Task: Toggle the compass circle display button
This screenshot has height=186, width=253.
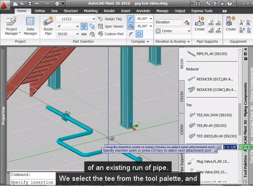Action: click(139, 34)
